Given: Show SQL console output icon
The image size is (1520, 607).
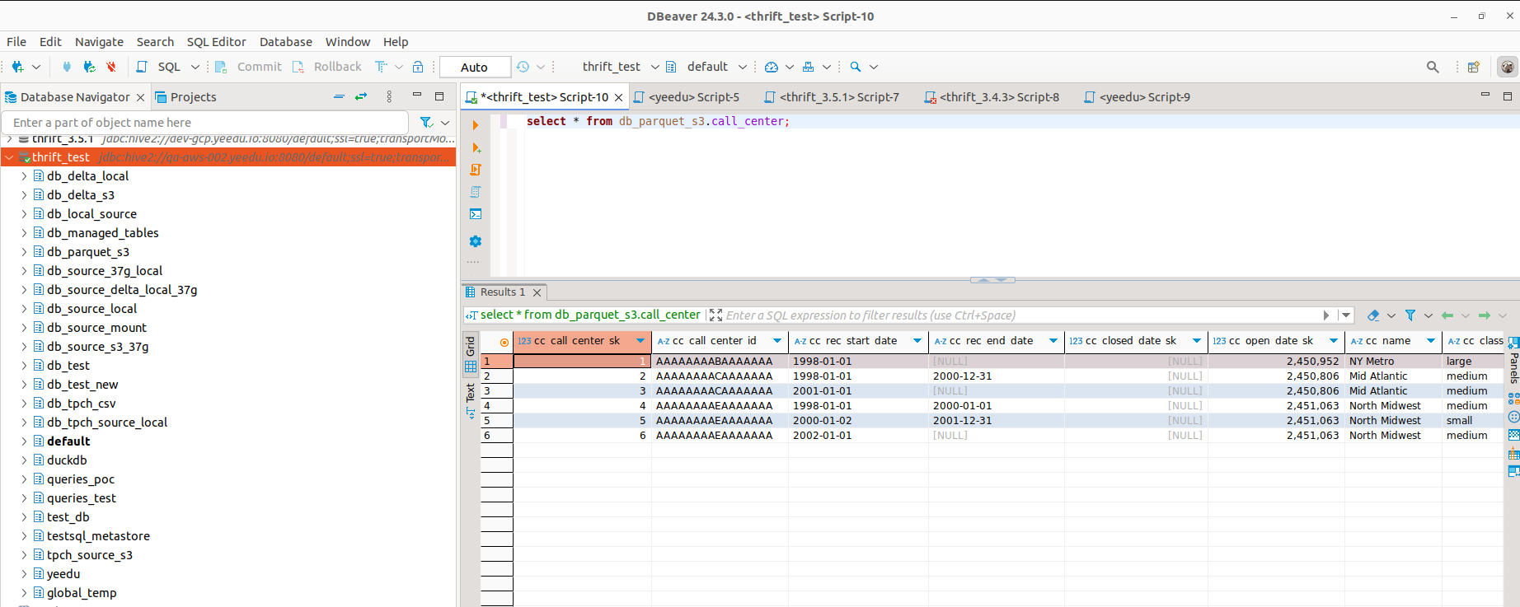Looking at the screenshot, I should pyautogui.click(x=476, y=214).
